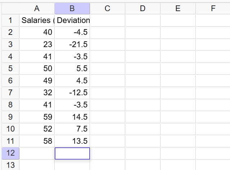Click deviation cell 5.5
The height and width of the screenshot is (170, 230).
[x=72, y=69]
